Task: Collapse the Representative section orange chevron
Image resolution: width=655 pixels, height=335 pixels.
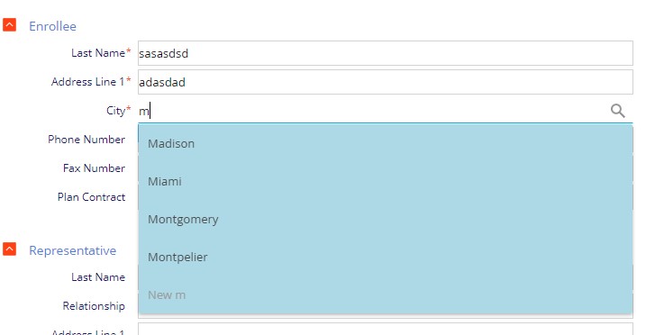Action: point(9,249)
